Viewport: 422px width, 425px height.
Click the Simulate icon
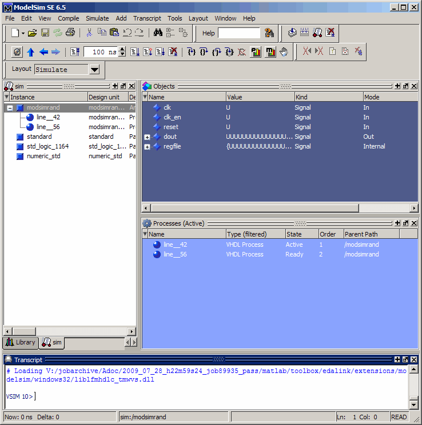coord(317,33)
